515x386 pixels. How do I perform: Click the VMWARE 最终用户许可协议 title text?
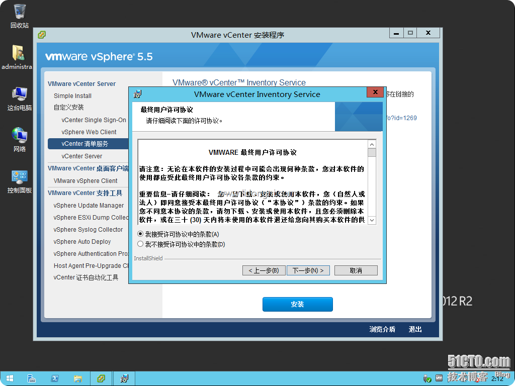252,153
